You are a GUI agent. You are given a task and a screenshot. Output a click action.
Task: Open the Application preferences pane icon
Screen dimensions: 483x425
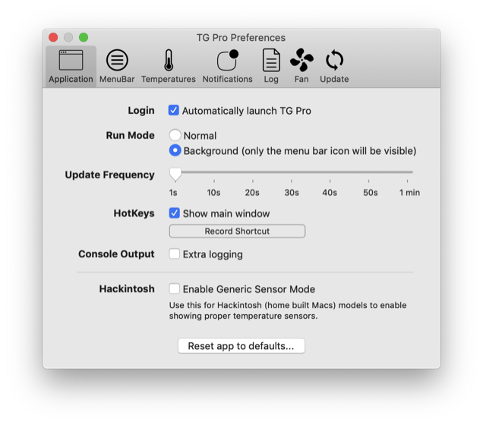click(x=71, y=60)
